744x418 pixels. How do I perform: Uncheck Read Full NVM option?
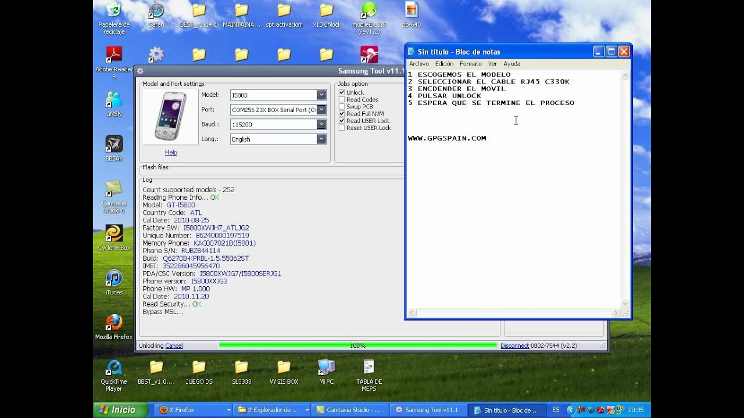(342, 114)
